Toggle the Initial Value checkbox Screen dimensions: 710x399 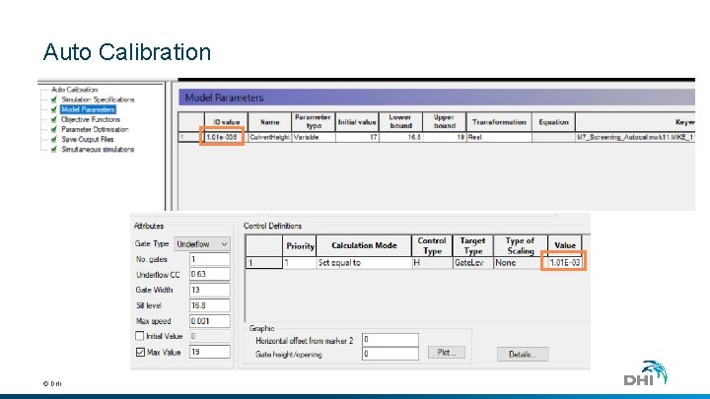[x=140, y=336]
